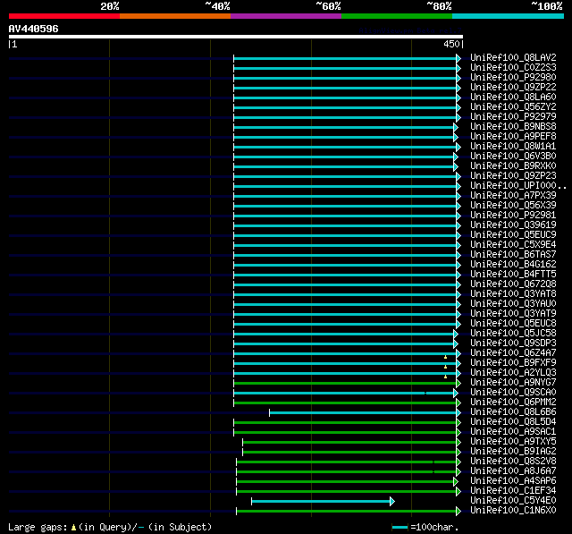Open the UniRef100_B9IAG2 hit label
This screenshot has width=572, height=534.
pyautogui.click(x=513, y=452)
